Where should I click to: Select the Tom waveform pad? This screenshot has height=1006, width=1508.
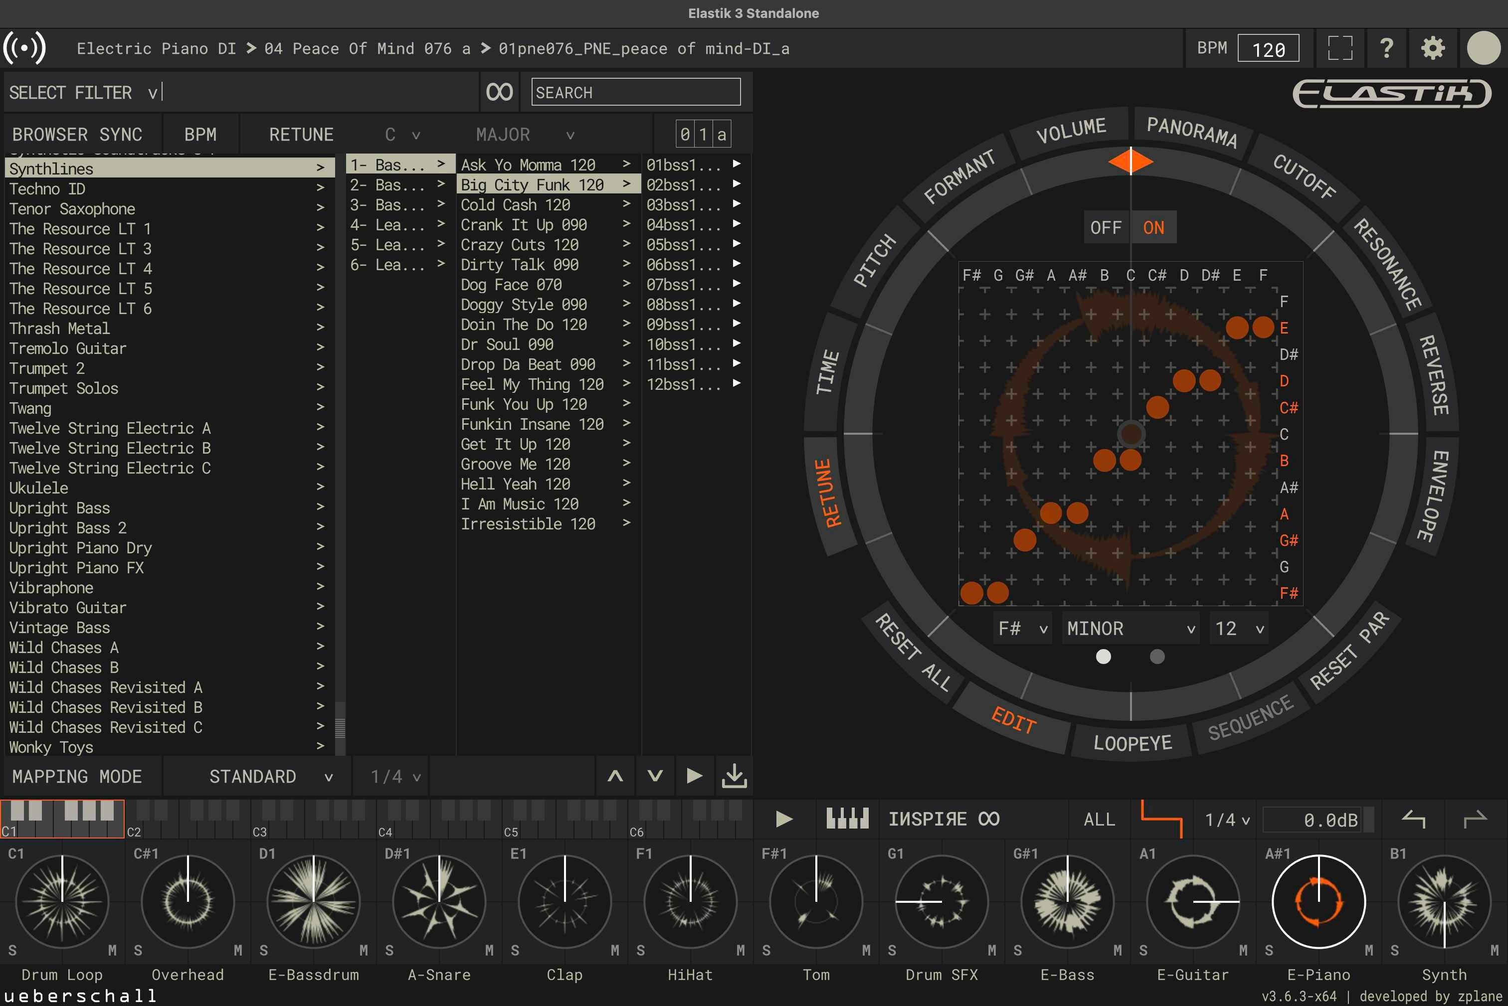coord(816,901)
